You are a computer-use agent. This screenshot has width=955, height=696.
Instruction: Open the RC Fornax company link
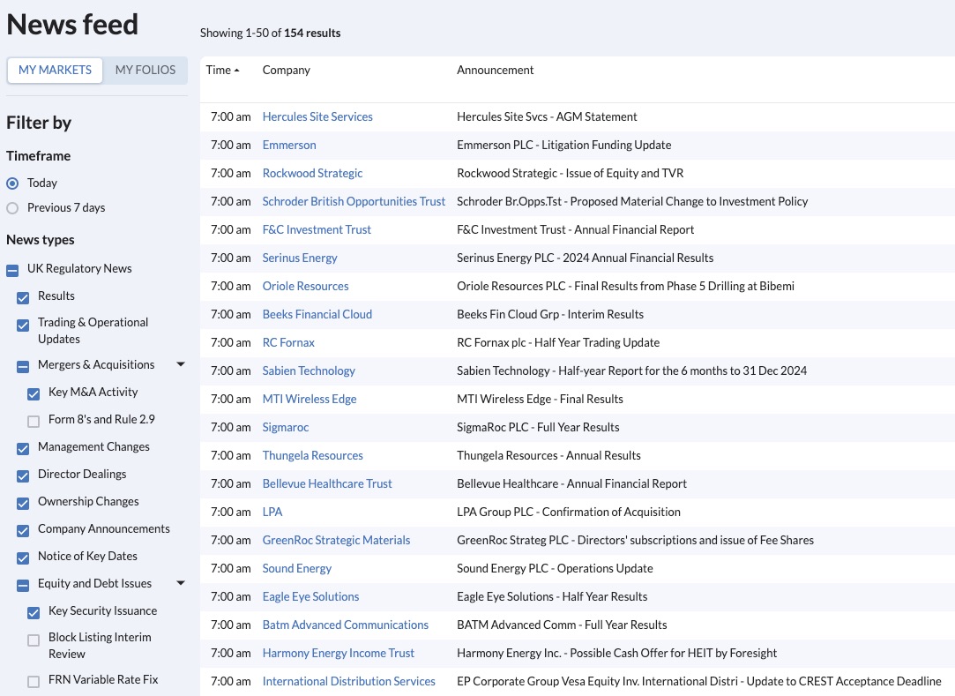(288, 342)
